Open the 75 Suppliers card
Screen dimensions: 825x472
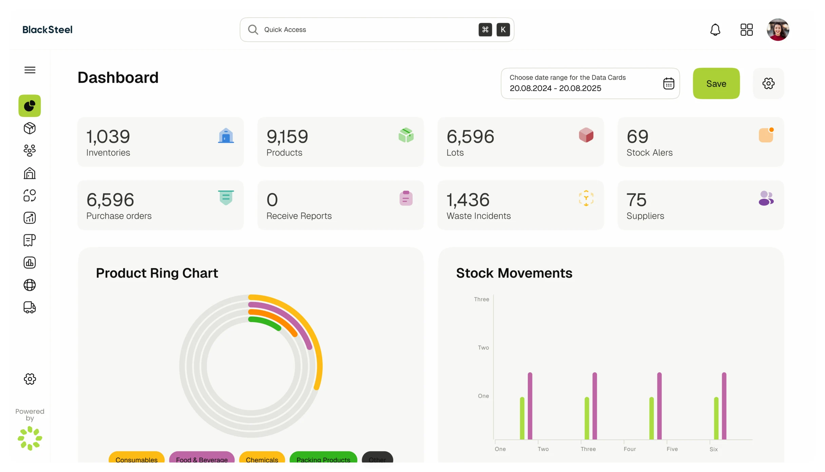701,205
